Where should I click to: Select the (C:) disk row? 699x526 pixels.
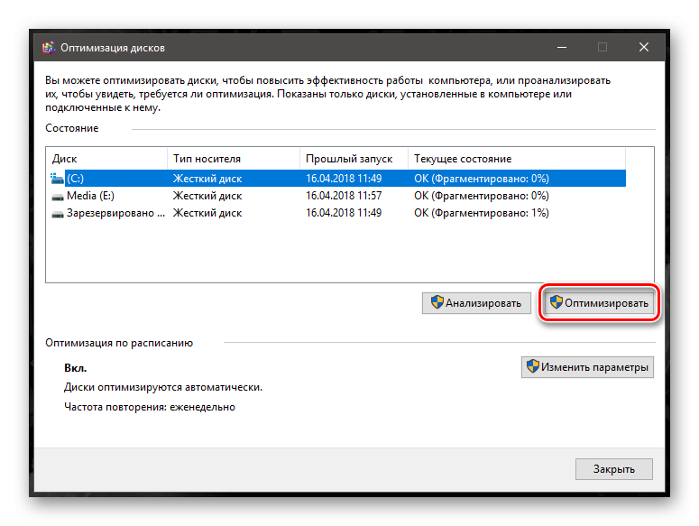[336, 179]
